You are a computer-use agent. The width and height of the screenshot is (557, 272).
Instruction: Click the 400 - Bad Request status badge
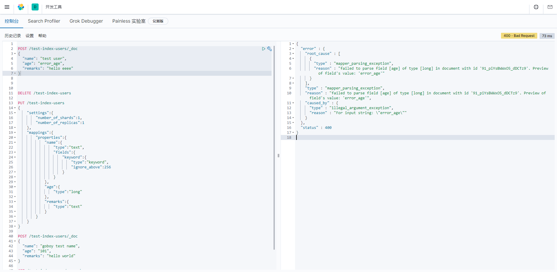click(x=519, y=36)
